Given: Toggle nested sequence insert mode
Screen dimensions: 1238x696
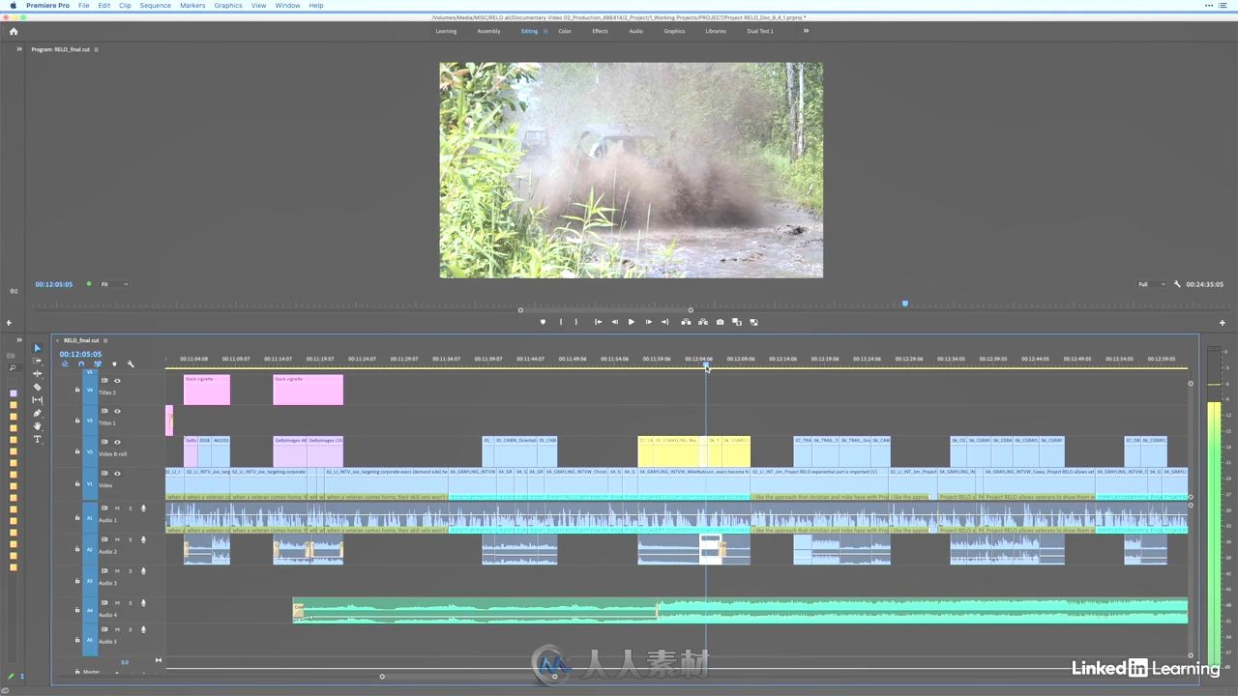Looking at the screenshot, I should pyautogui.click(x=65, y=364).
